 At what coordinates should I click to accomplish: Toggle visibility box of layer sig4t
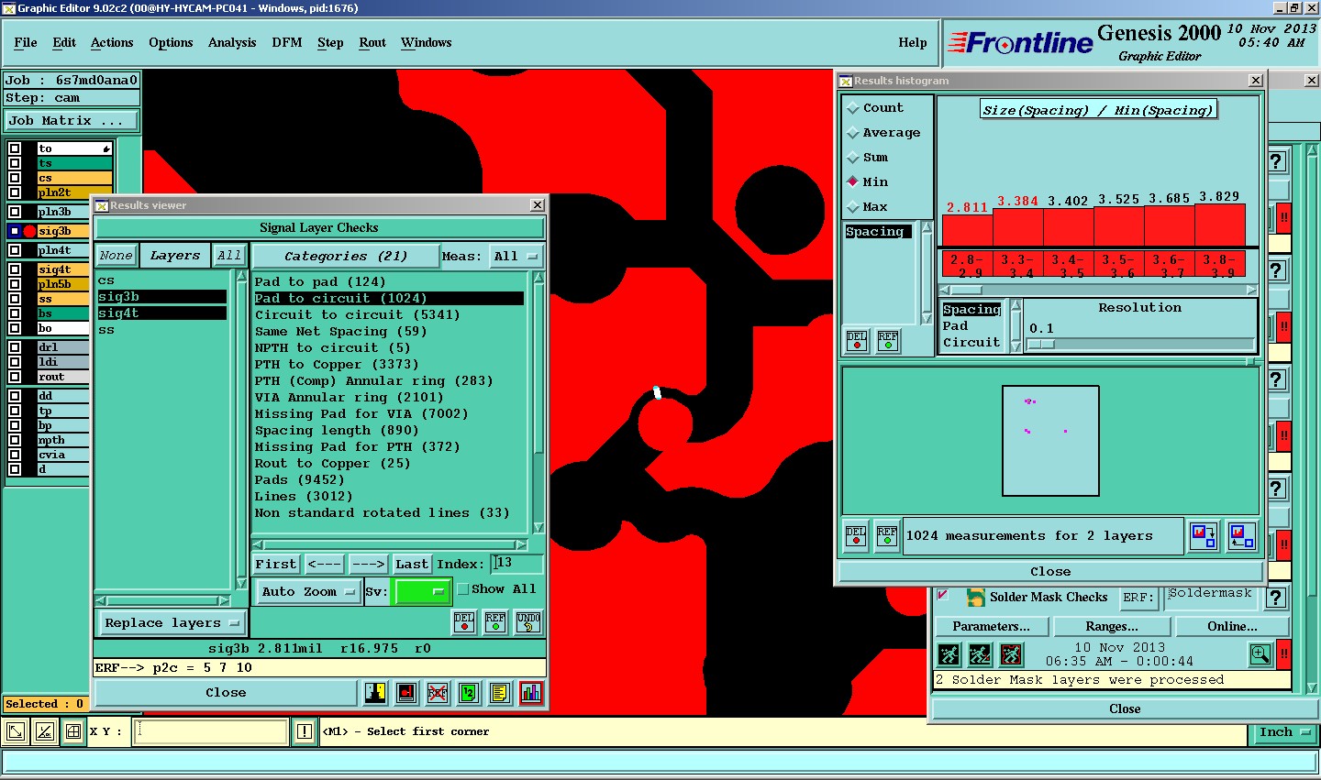pos(15,269)
